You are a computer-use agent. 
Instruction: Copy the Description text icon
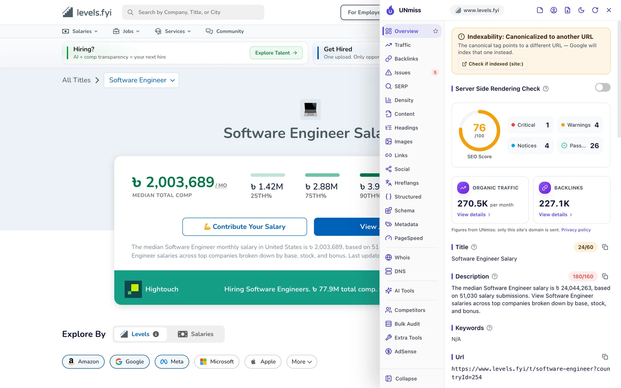point(605,276)
